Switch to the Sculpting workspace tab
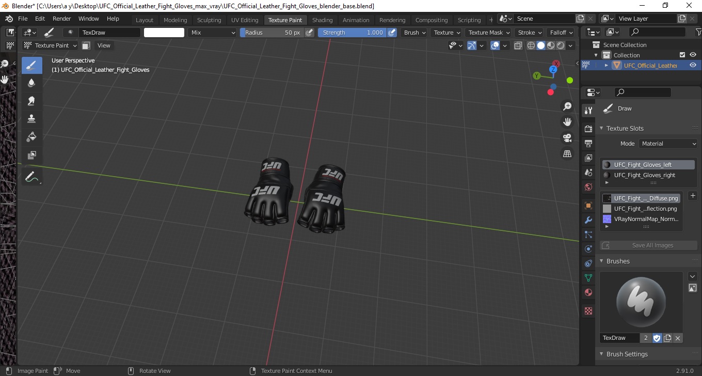 point(209,20)
